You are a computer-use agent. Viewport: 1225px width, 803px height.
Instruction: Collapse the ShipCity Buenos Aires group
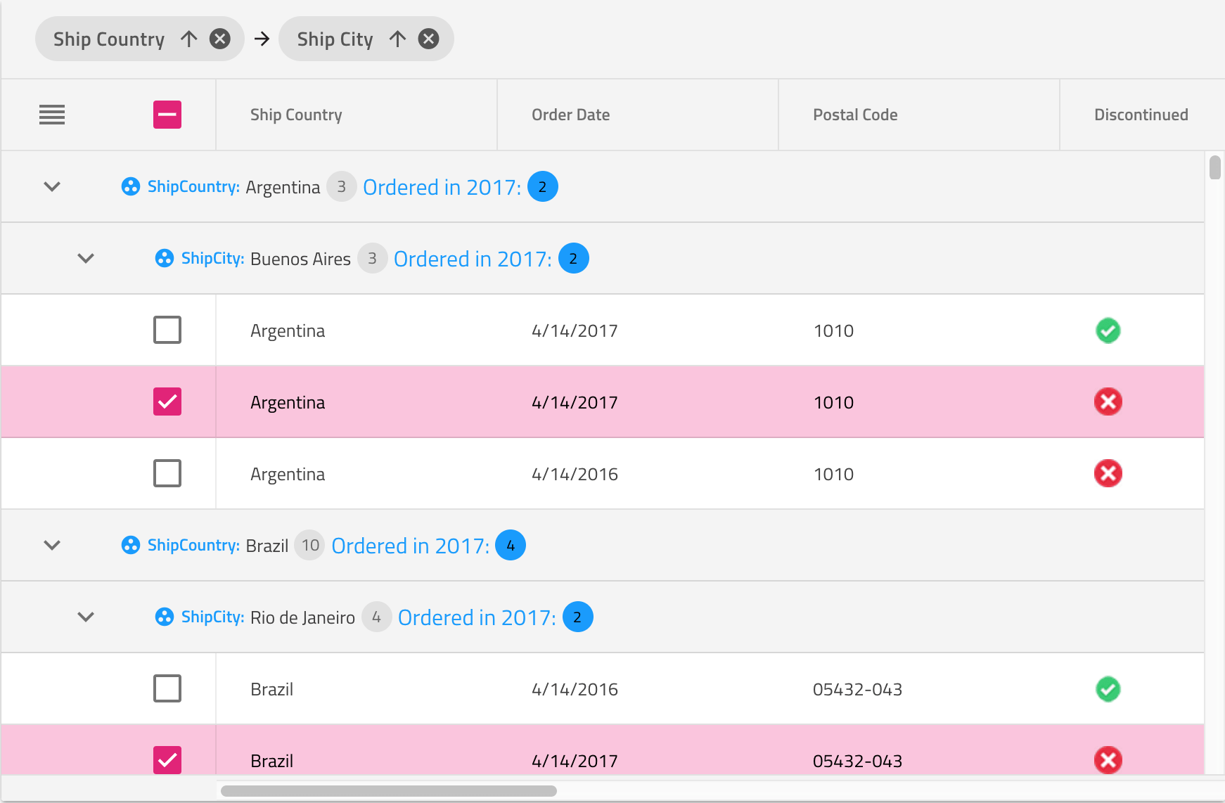pos(86,258)
